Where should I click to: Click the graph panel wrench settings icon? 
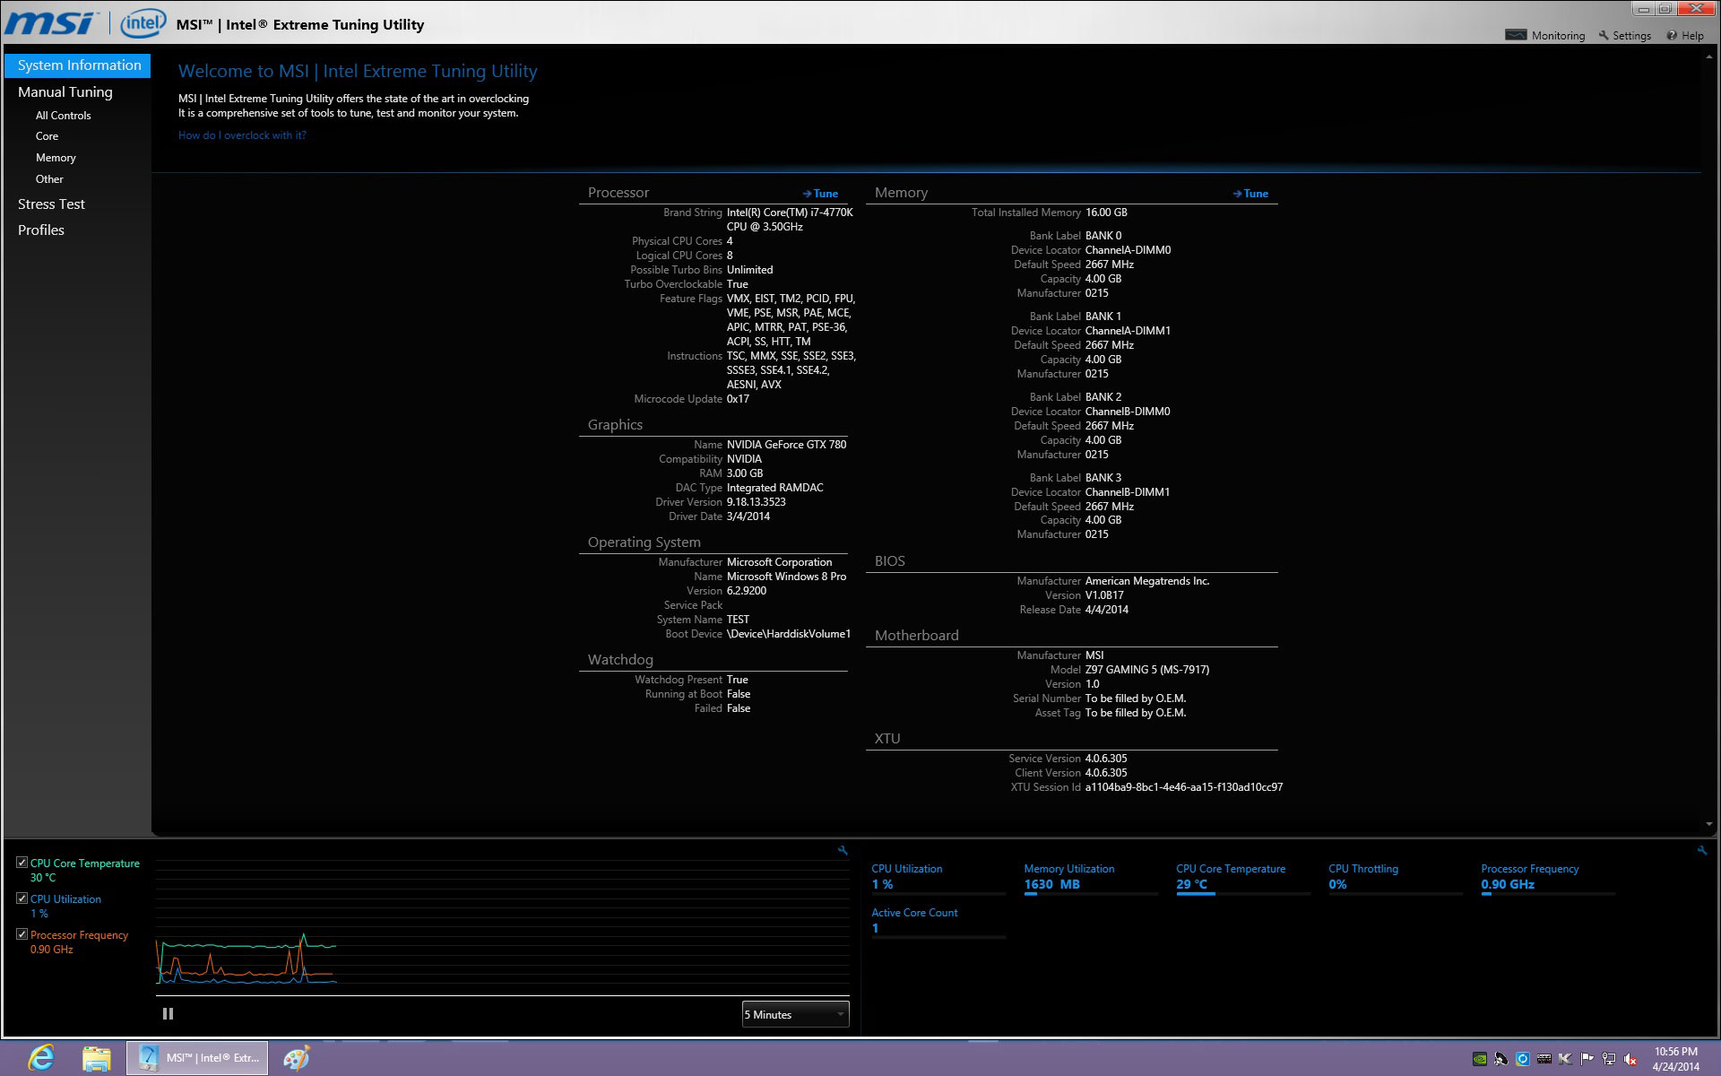click(843, 850)
